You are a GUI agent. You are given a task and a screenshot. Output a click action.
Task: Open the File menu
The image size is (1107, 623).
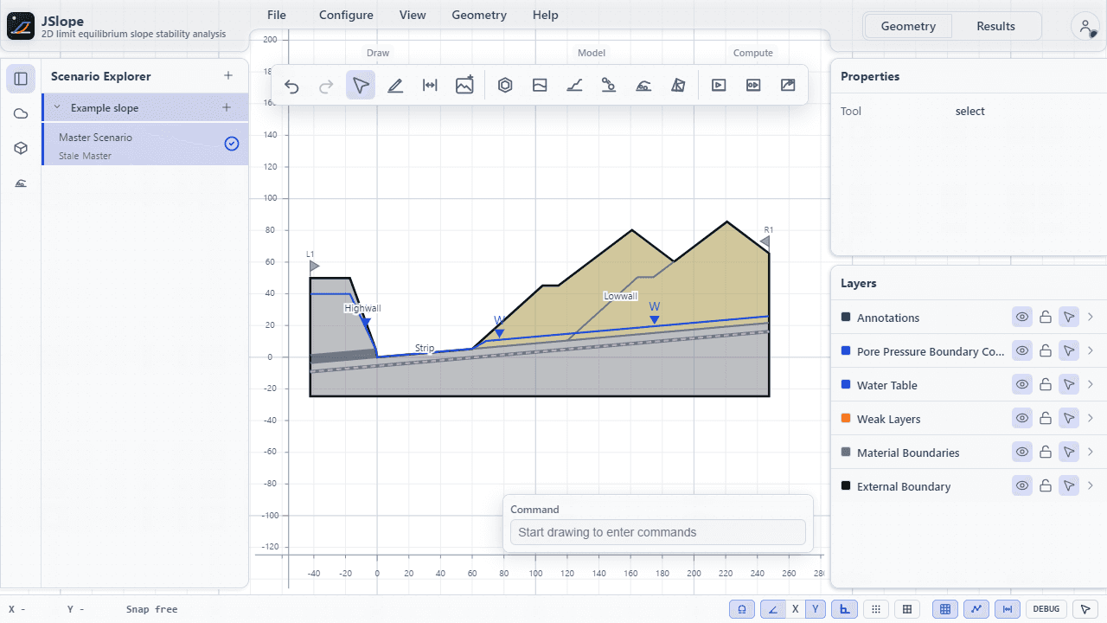click(277, 15)
